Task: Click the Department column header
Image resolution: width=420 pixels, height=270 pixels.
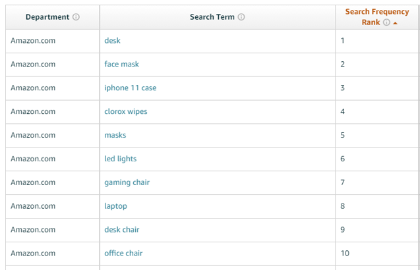Action: click(x=47, y=17)
